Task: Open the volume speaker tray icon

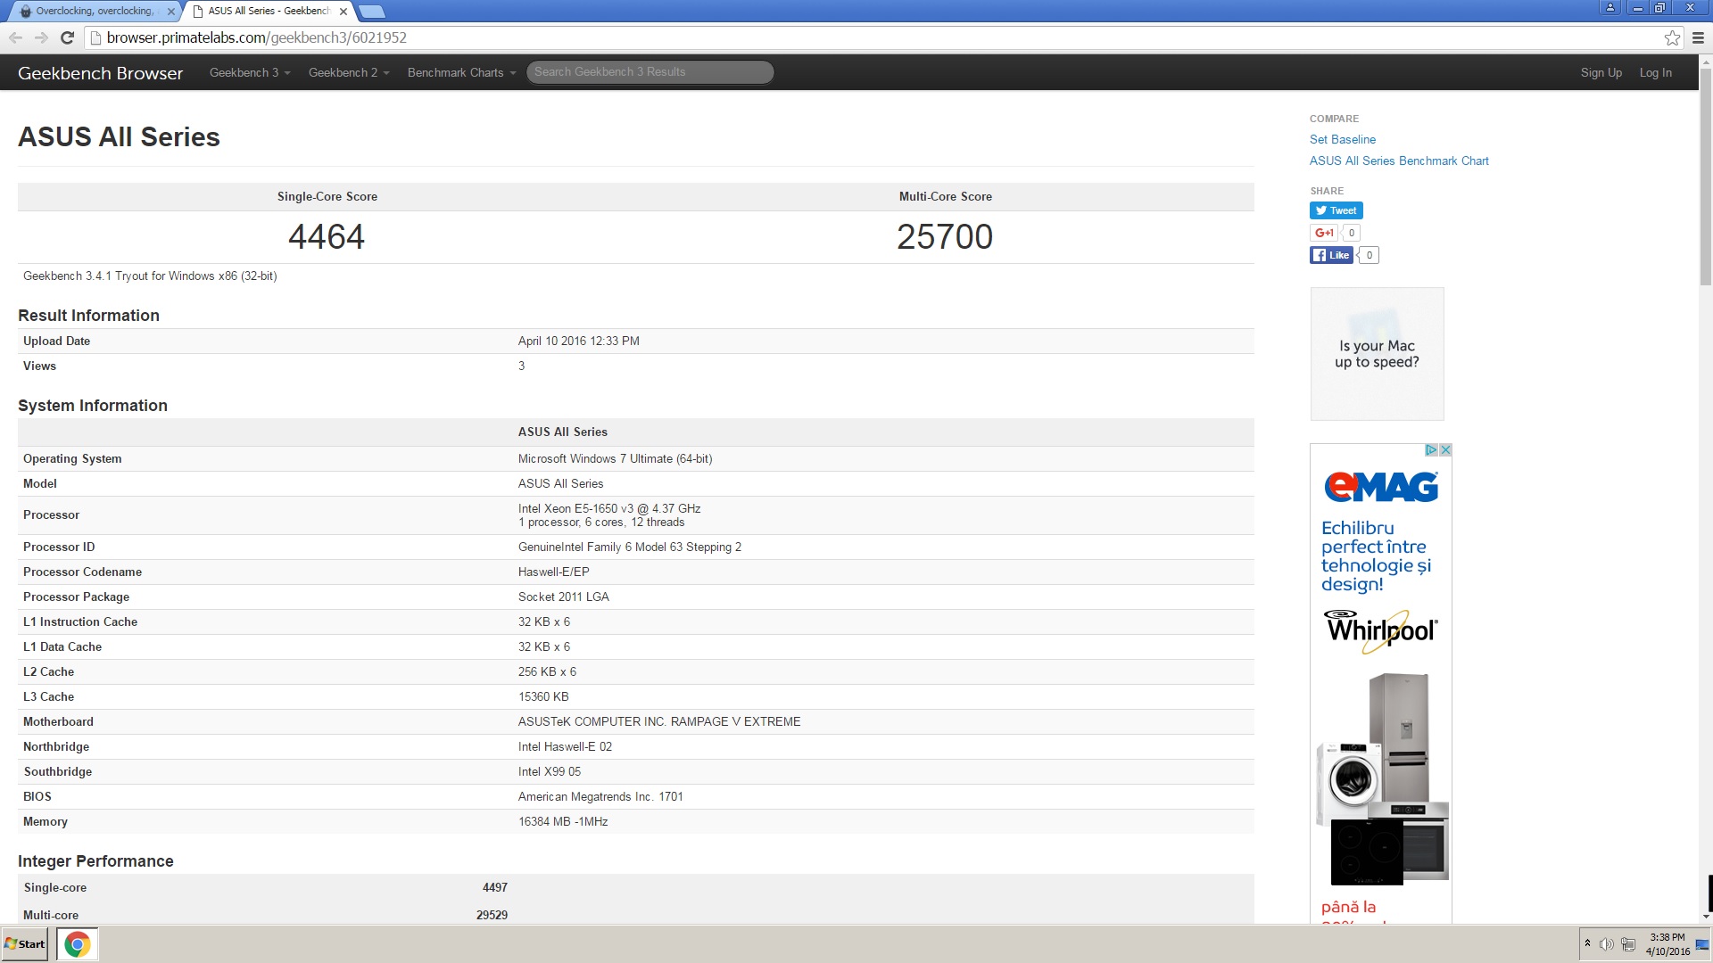Action: point(1607,944)
